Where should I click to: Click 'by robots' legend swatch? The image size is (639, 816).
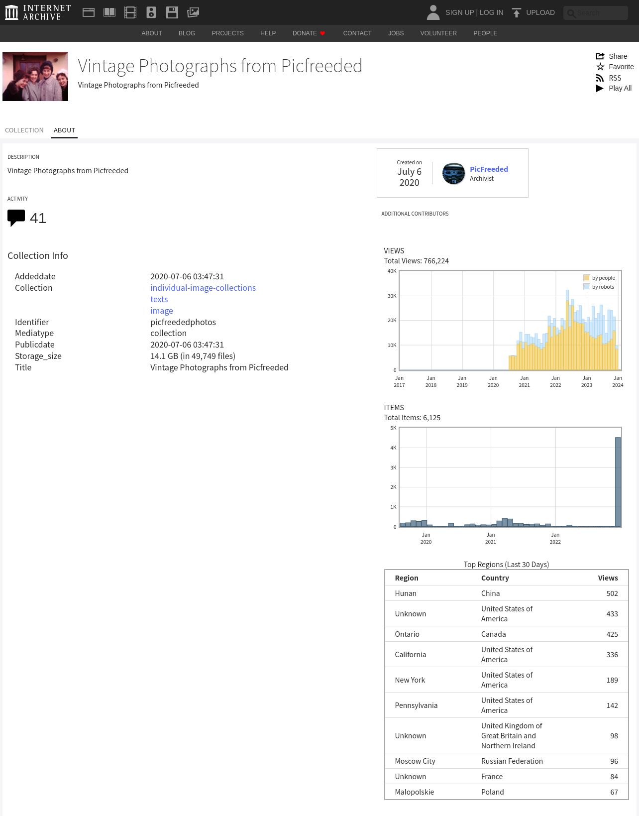click(x=587, y=287)
